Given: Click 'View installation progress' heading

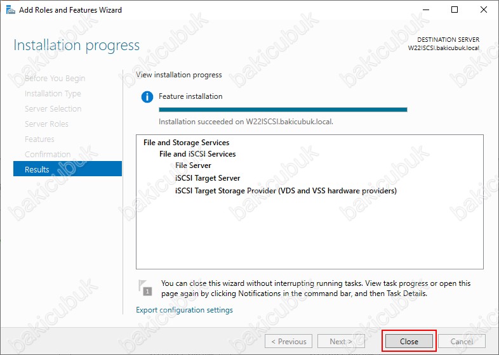Looking at the screenshot, I should (179, 75).
